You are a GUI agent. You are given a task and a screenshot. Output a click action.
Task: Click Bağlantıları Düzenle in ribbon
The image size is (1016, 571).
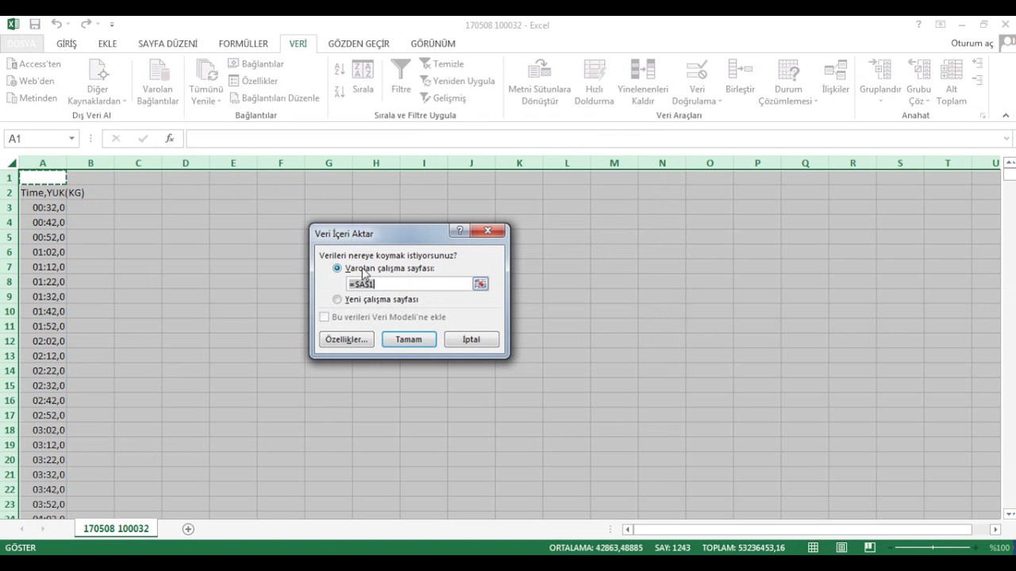[x=274, y=98]
